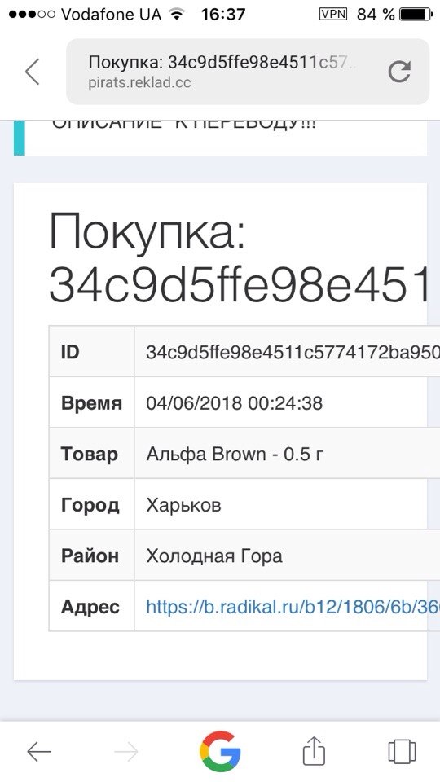Tap the Wi-Fi signal icon
The width and height of the screenshot is (440, 782).
click(x=175, y=14)
